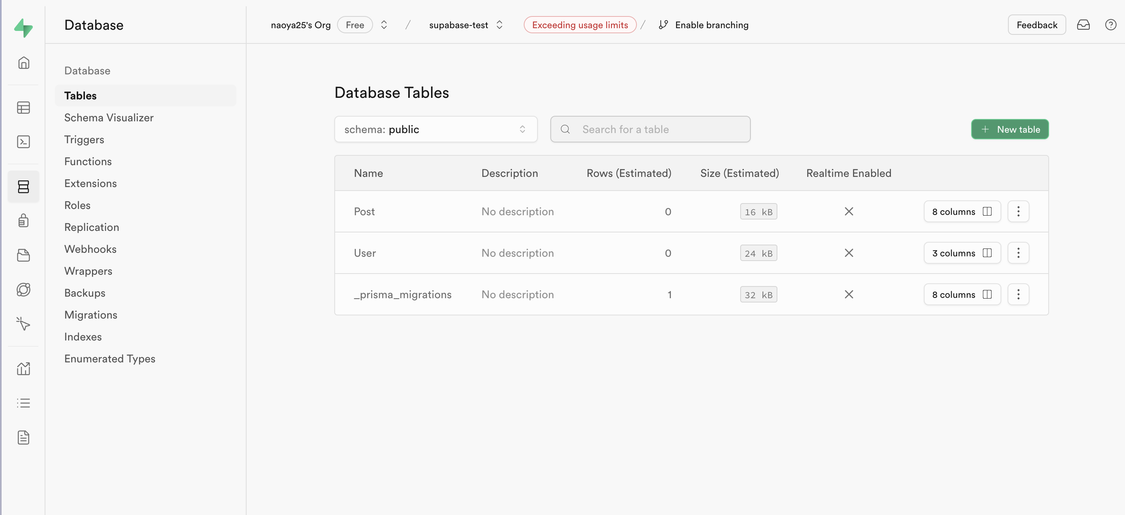Select Schema Visualizer in the sidebar
The image size is (1125, 515).
(x=109, y=118)
